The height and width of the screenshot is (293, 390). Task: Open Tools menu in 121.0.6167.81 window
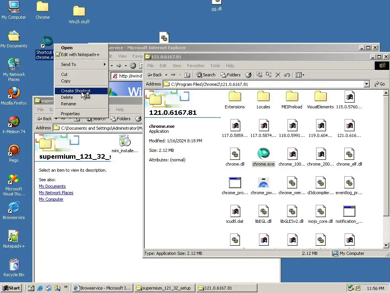tap(215, 66)
